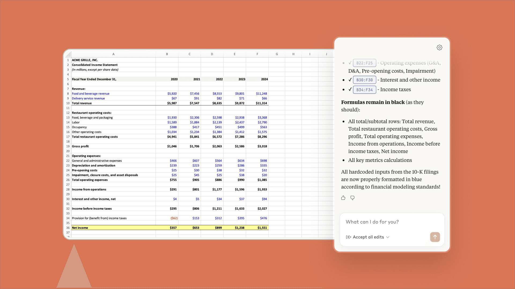Click the B34:F34 cell range chip
Screen dimensions: 515x289
click(x=364, y=90)
